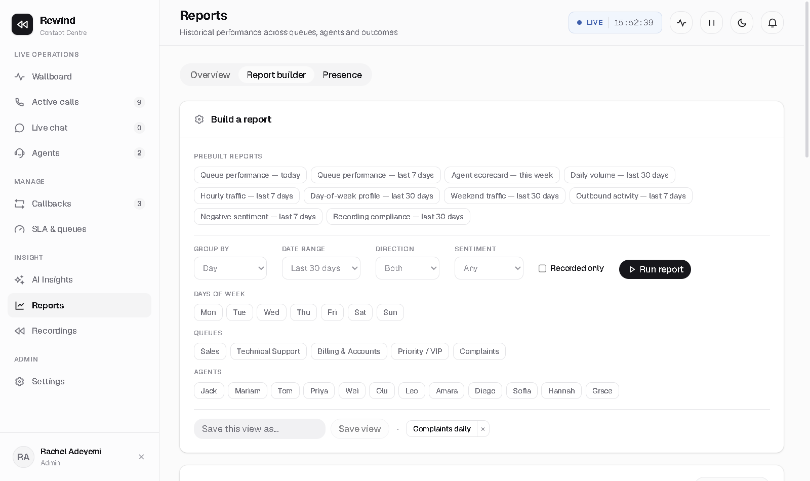Toggle the Sales queue filter
Viewport: 810px width, 481px height.
210,351
